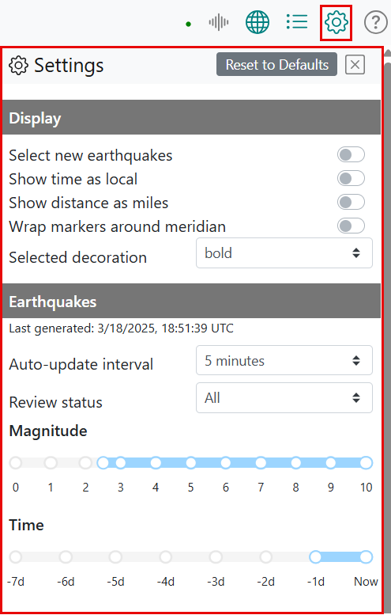
Task: Click time slider handle at Now
Action: click(x=366, y=557)
